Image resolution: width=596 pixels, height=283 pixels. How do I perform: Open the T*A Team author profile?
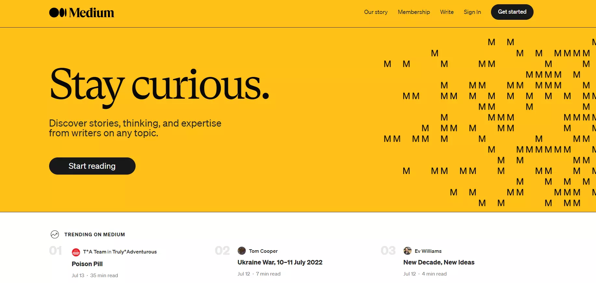click(x=95, y=252)
